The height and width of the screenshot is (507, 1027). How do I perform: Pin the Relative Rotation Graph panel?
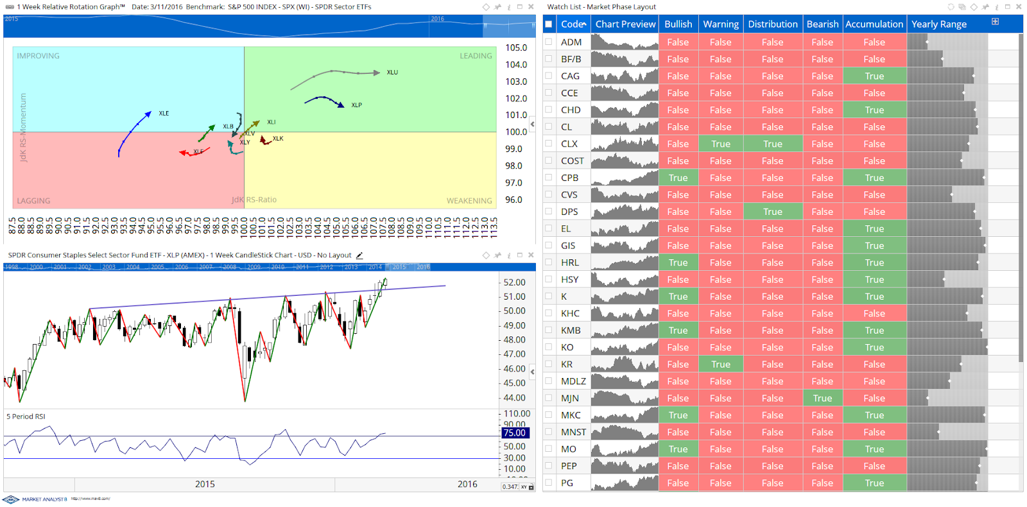click(497, 6)
